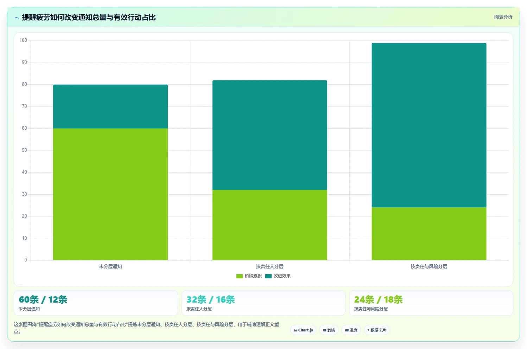Click the chart title 提醒疲劳如何改变通知总量与有效行动占比
This screenshot has height=349, width=527.
pyautogui.click(x=89, y=17)
